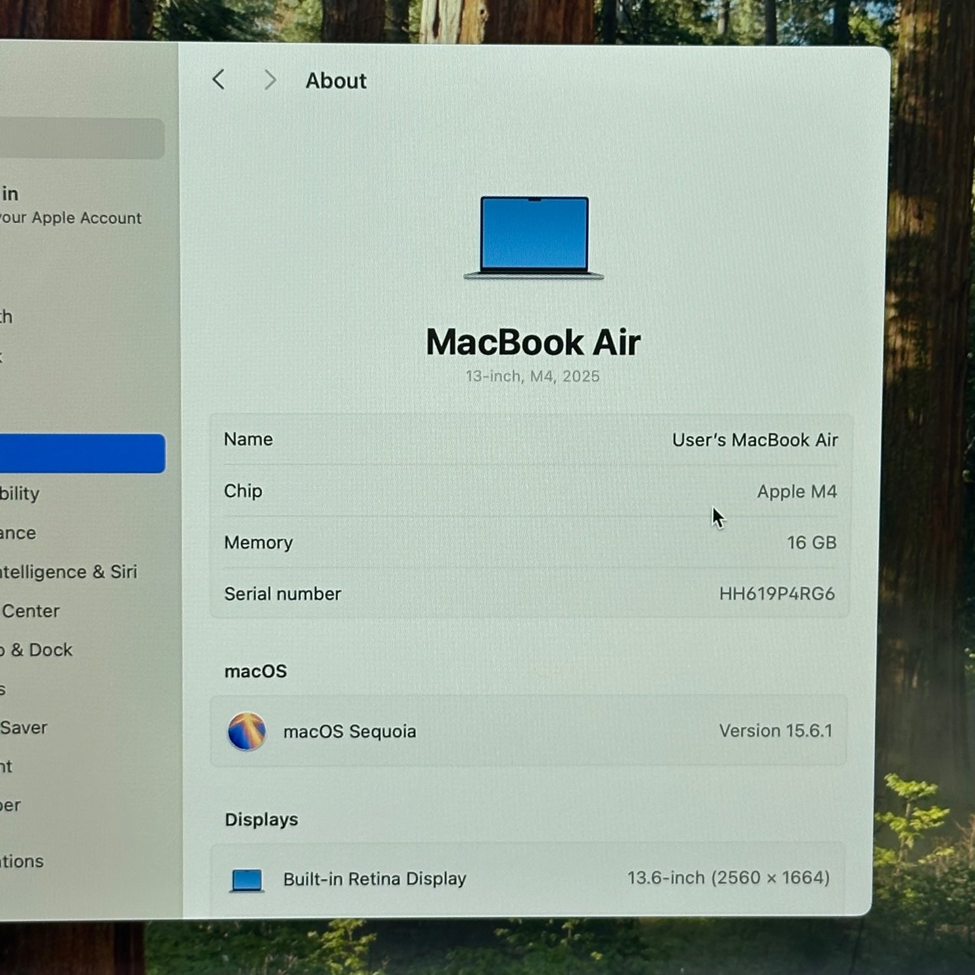Open the sidebar item ending in 'tions'
This screenshot has height=975, width=975.
pyautogui.click(x=22, y=861)
